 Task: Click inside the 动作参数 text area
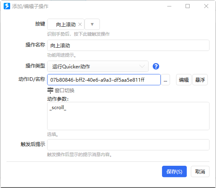coord(128,116)
